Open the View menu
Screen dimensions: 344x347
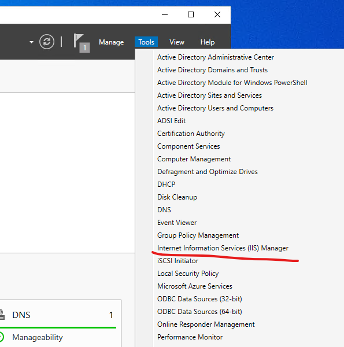coord(177,42)
